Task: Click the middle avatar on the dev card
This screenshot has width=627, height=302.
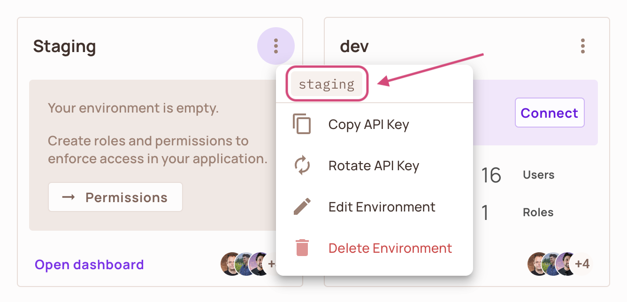Action: [x=550, y=264]
